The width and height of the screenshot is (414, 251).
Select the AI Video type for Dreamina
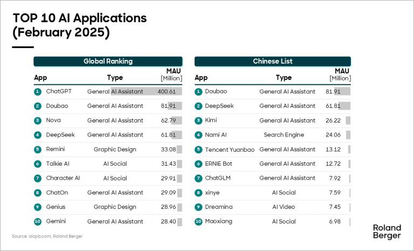pyautogui.click(x=284, y=207)
